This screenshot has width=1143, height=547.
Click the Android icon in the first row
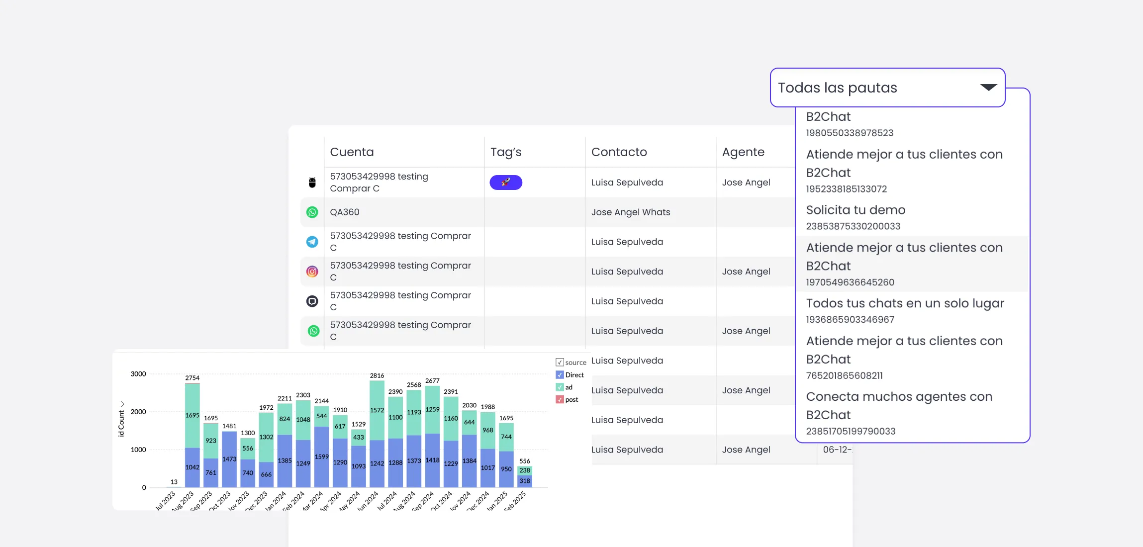(312, 182)
